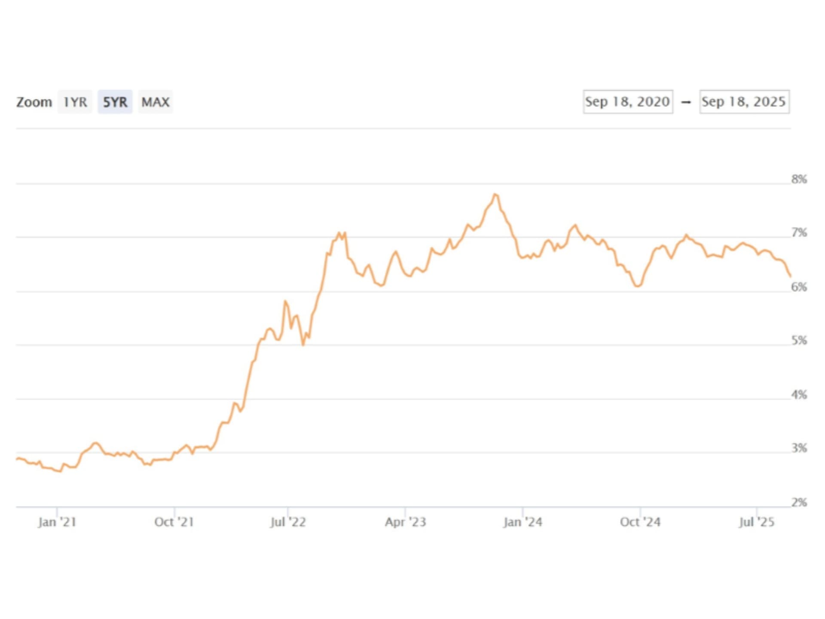Click the 8% y-axis label
The height and width of the screenshot is (619, 825).
coord(799,179)
